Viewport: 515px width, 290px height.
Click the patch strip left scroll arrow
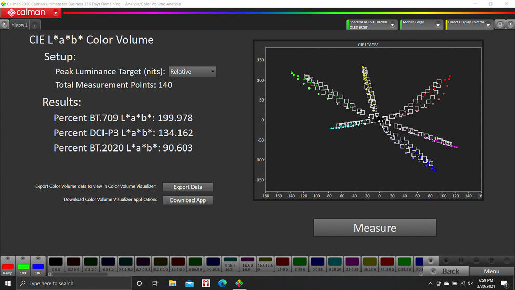[49, 274]
